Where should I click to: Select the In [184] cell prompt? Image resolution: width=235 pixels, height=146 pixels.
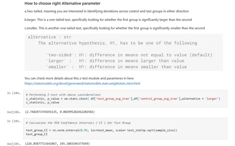tap(14, 93)
